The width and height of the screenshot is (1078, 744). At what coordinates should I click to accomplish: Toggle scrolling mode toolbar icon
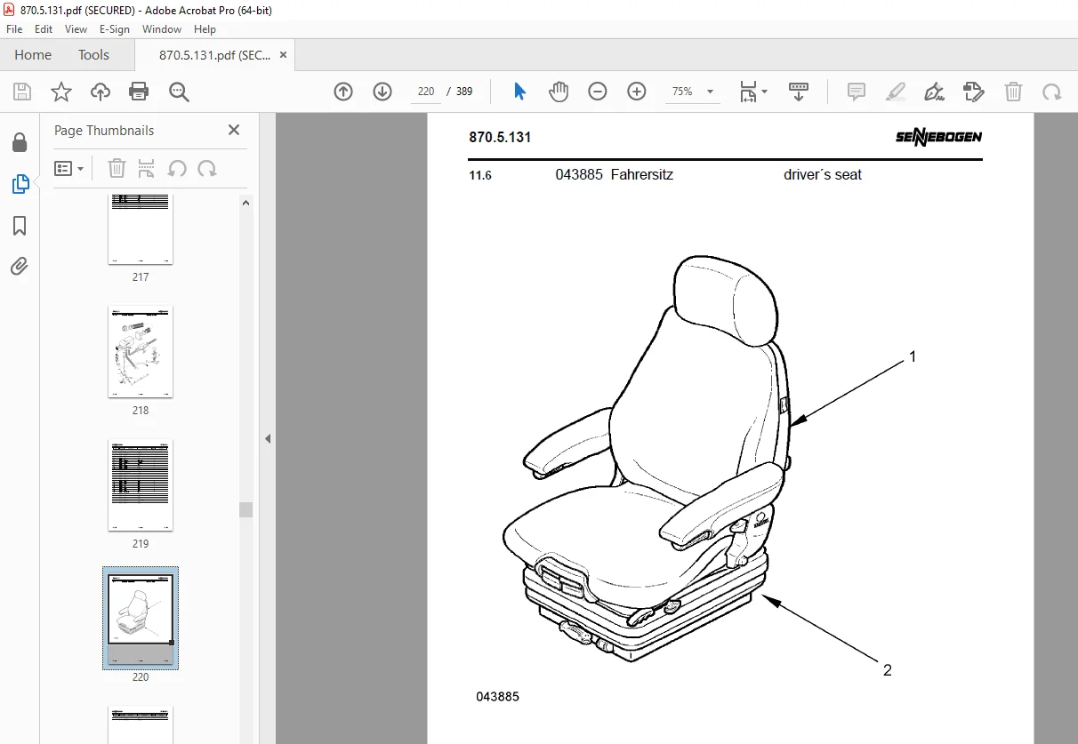point(799,92)
